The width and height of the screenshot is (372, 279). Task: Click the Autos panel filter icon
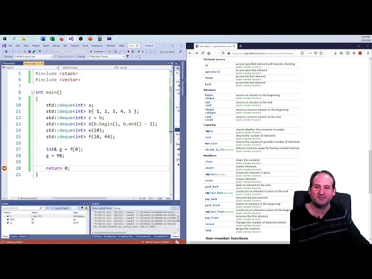click(x=82, y=208)
